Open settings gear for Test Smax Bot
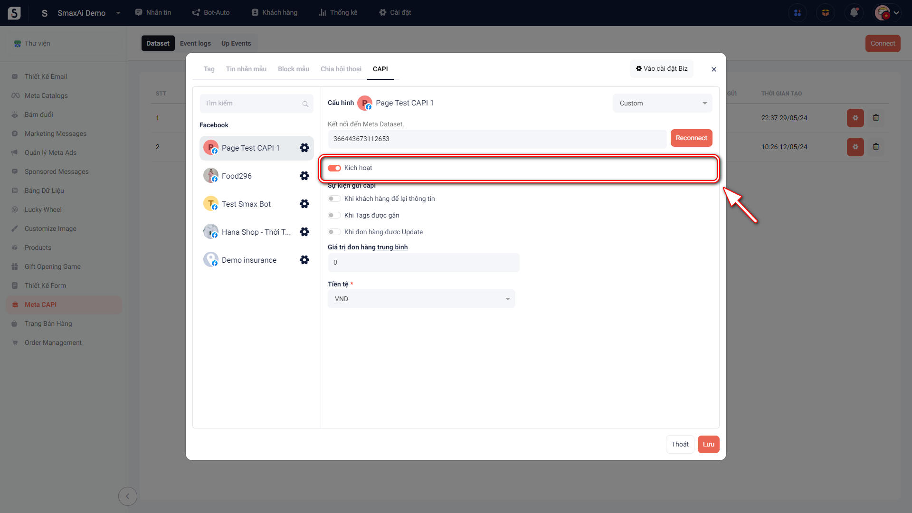The image size is (912, 513). tap(304, 204)
